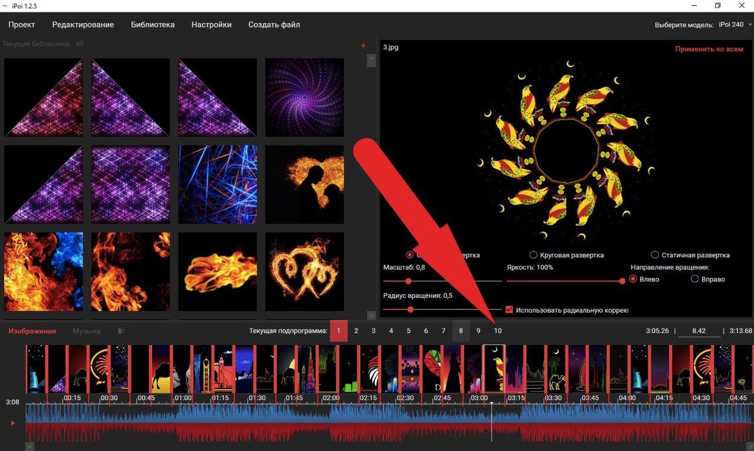Click the timeline scroll-left arrow
The height and width of the screenshot is (451, 754).
click(x=30, y=447)
